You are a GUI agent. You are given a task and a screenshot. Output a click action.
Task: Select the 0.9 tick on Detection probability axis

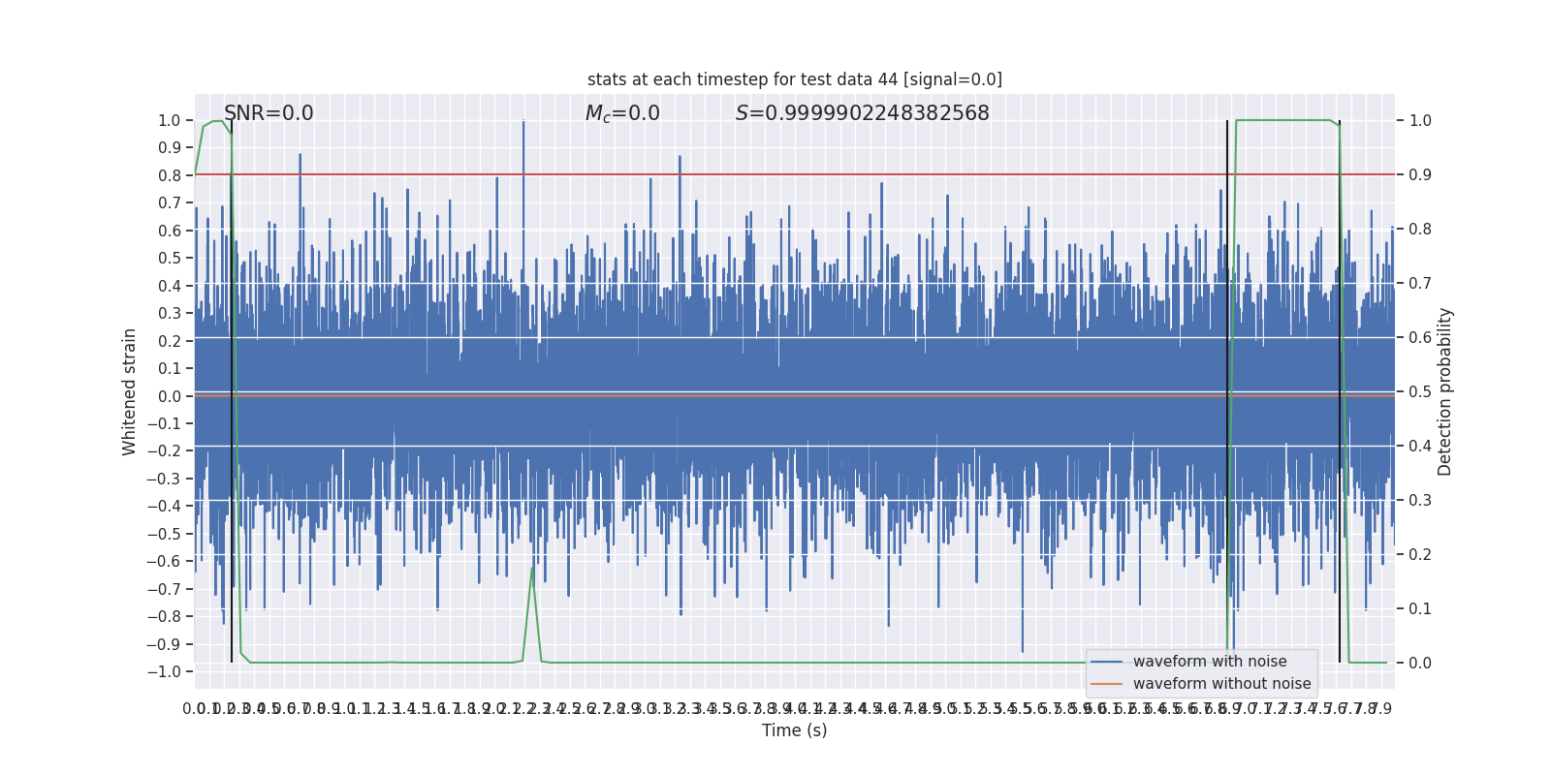point(1420,174)
